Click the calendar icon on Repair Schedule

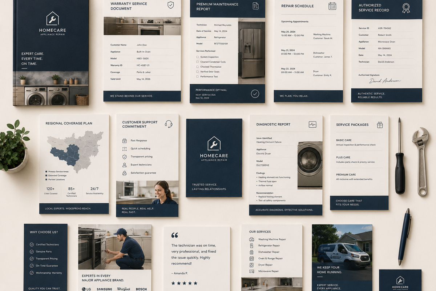(x=332, y=6)
